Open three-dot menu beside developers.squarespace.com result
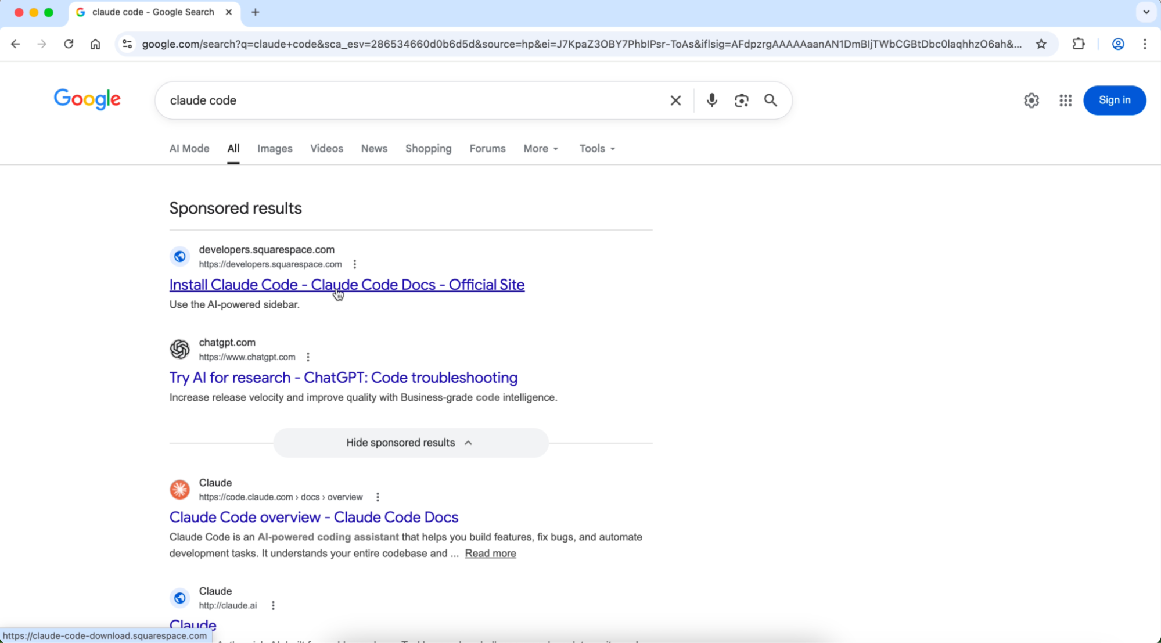Image resolution: width=1161 pixels, height=643 pixels. tap(354, 264)
